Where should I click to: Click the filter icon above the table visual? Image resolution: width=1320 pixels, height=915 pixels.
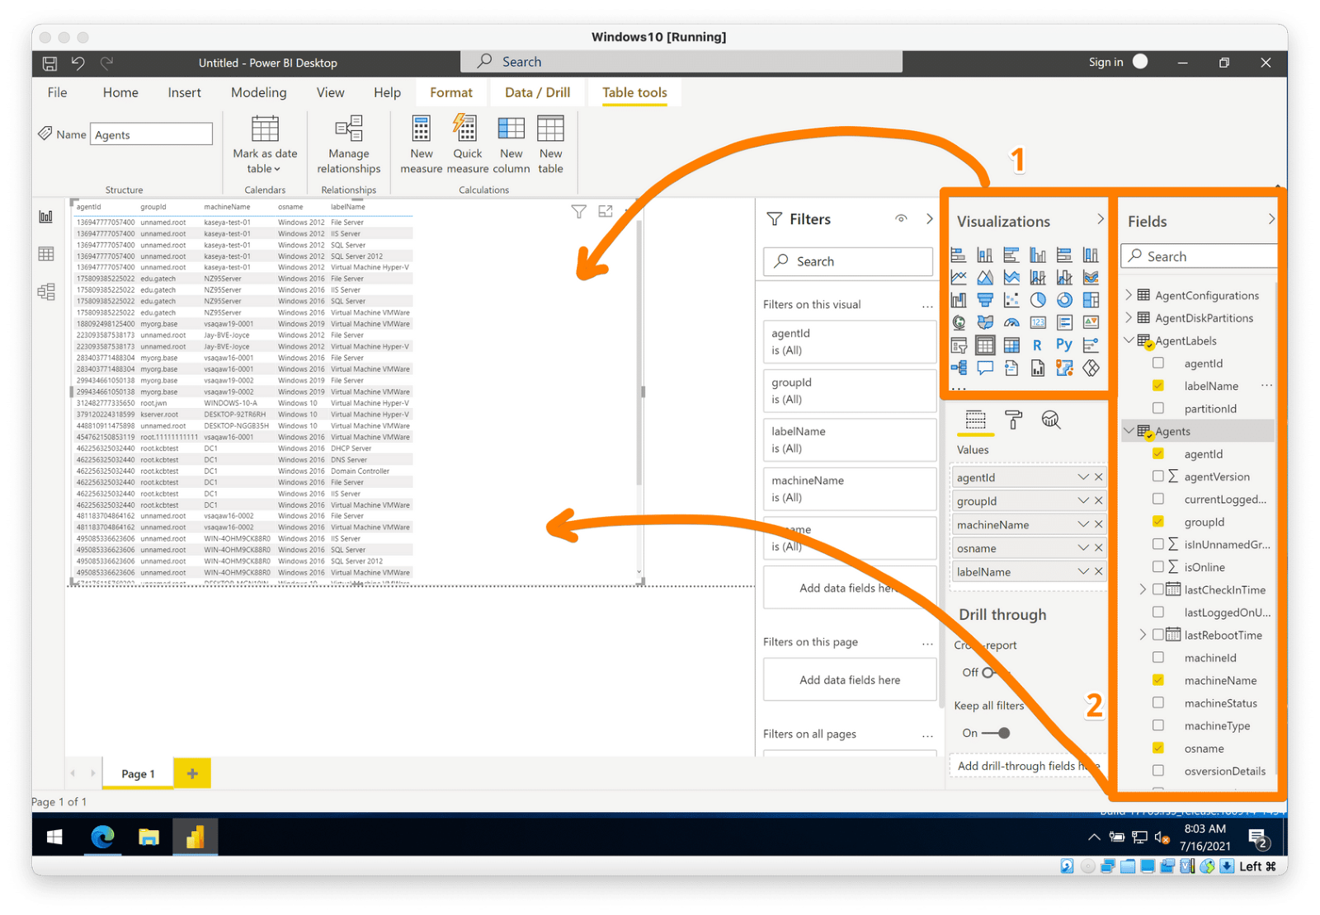(x=579, y=212)
